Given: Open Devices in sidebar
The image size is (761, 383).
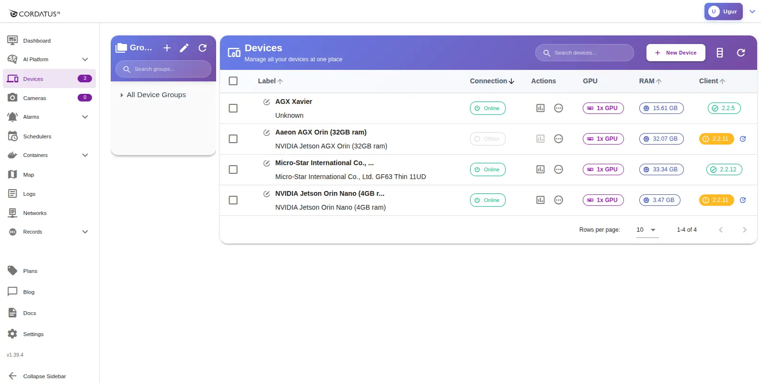Looking at the screenshot, I should tap(49, 79).
